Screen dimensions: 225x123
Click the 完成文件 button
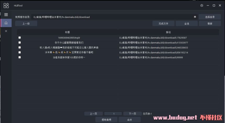(x=164, y=24)
